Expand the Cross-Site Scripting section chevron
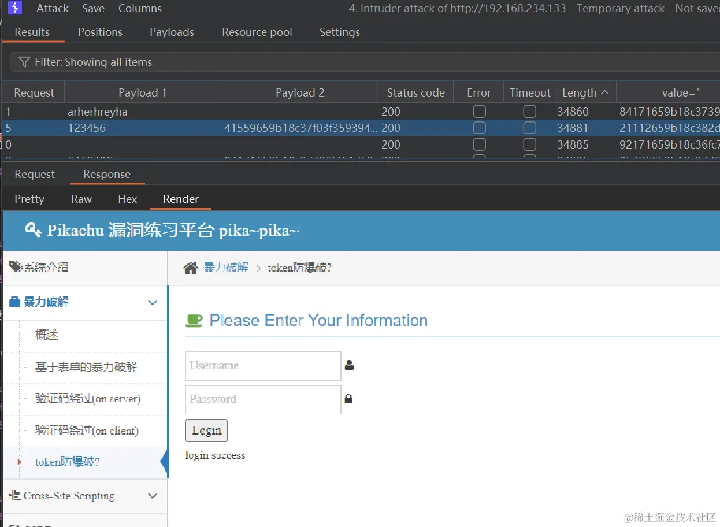The width and height of the screenshot is (720, 527). tap(153, 496)
